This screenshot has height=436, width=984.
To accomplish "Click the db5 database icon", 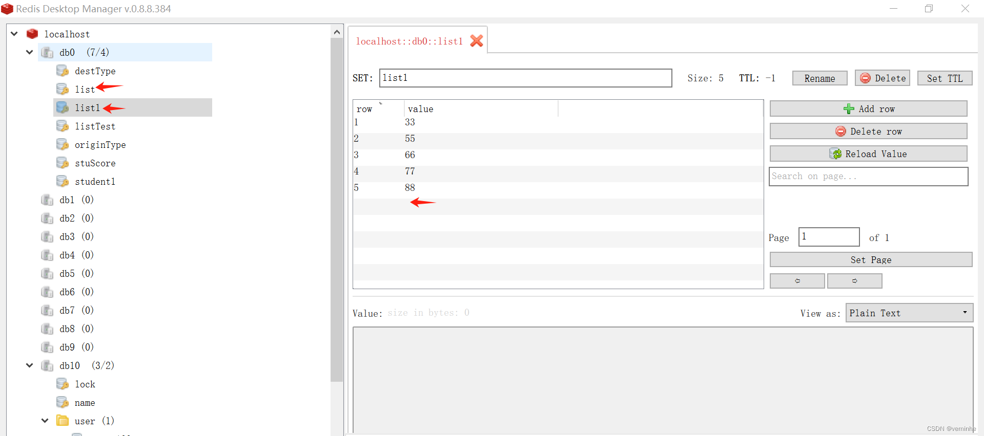I will 47,273.
